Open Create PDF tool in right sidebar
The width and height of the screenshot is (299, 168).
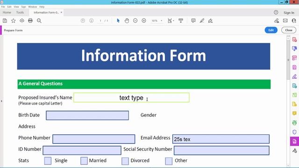[x=294, y=40]
